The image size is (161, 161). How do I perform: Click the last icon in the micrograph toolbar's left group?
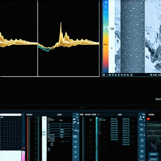point(131,75)
